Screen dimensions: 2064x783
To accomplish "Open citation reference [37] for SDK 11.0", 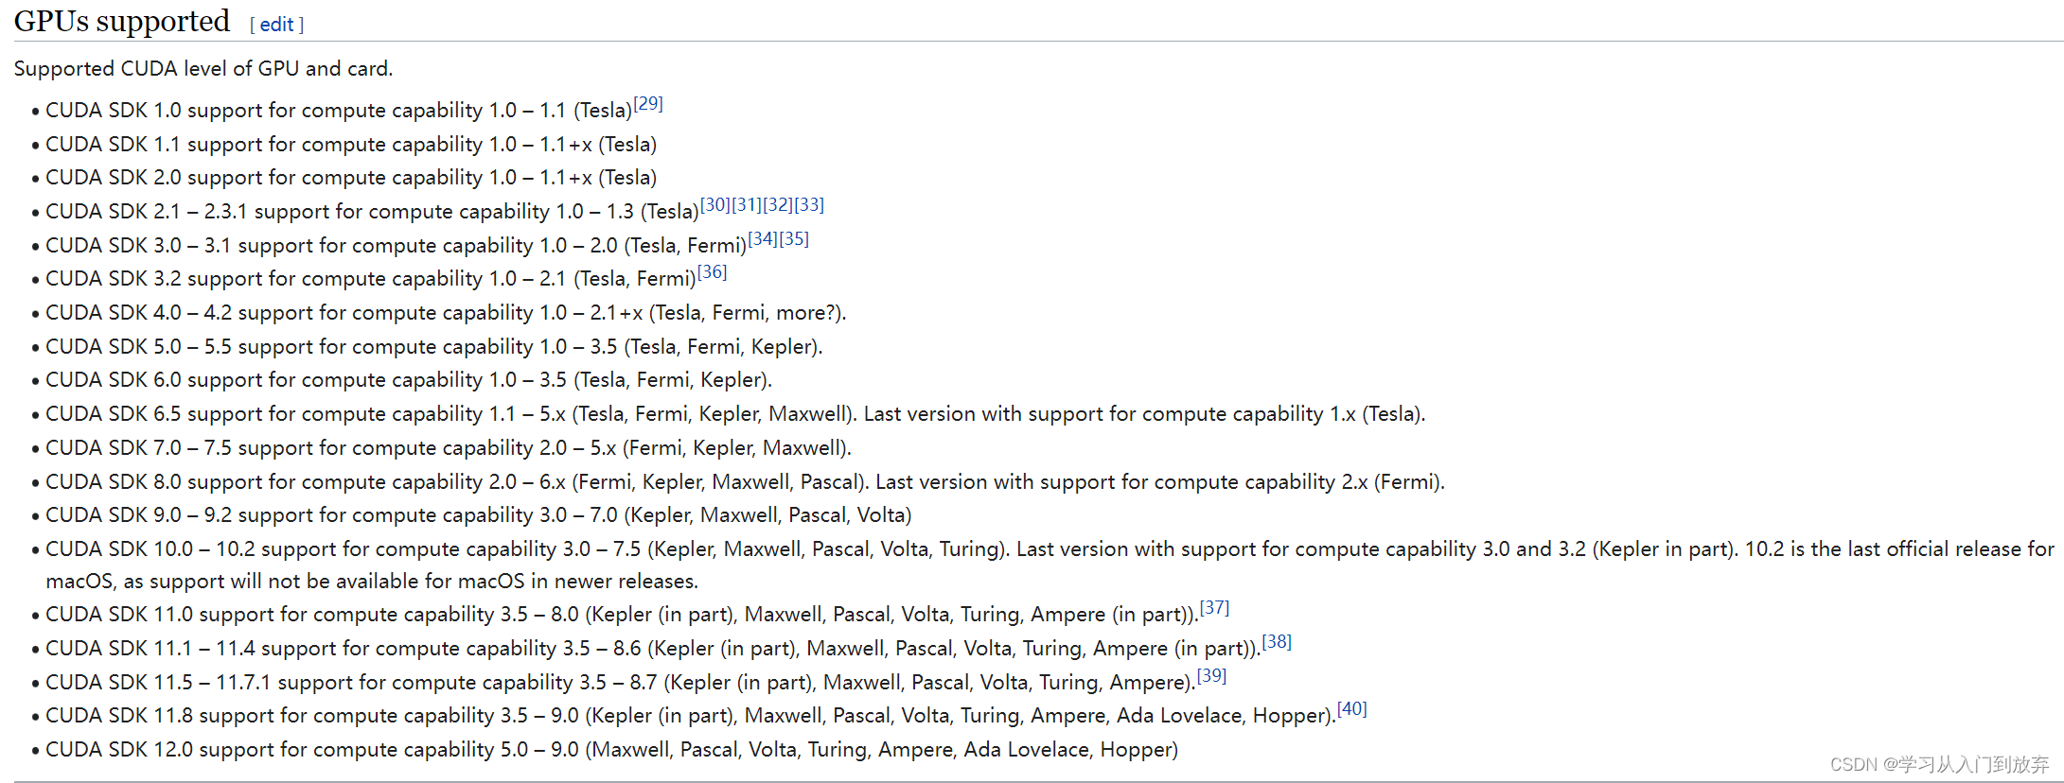I will (x=1215, y=607).
